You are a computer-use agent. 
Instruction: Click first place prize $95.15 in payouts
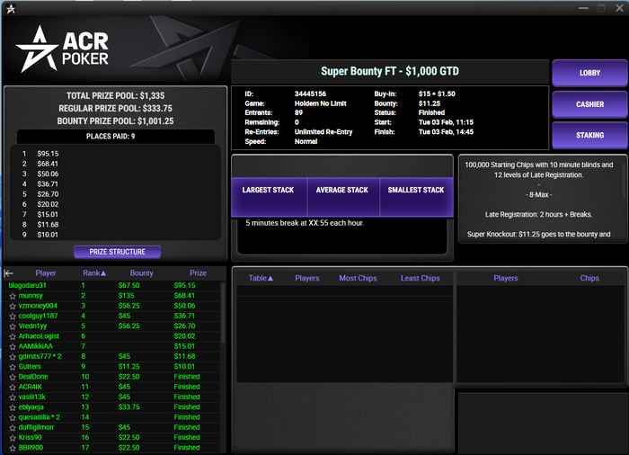(x=48, y=154)
